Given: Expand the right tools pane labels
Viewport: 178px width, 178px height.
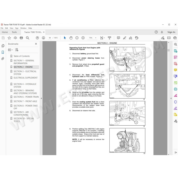Looking at the screenshot, I should [176, 152].
